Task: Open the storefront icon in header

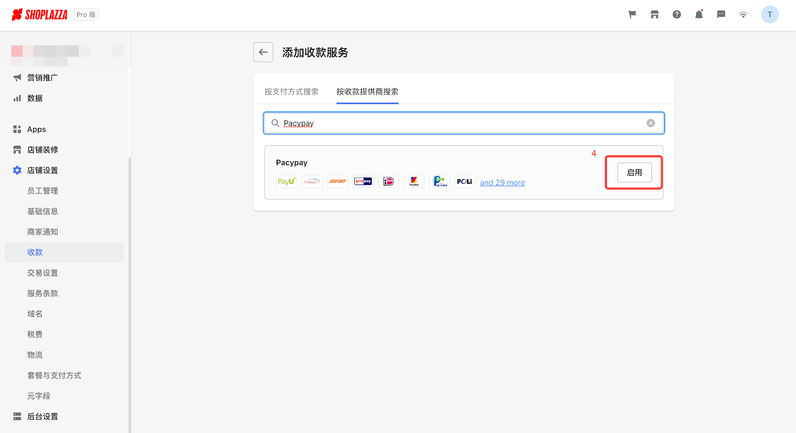Action: 655,14
